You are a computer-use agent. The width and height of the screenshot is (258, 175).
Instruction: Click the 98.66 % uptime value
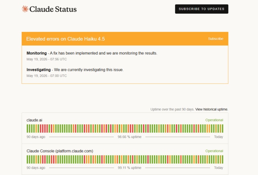tap(129, 137)
